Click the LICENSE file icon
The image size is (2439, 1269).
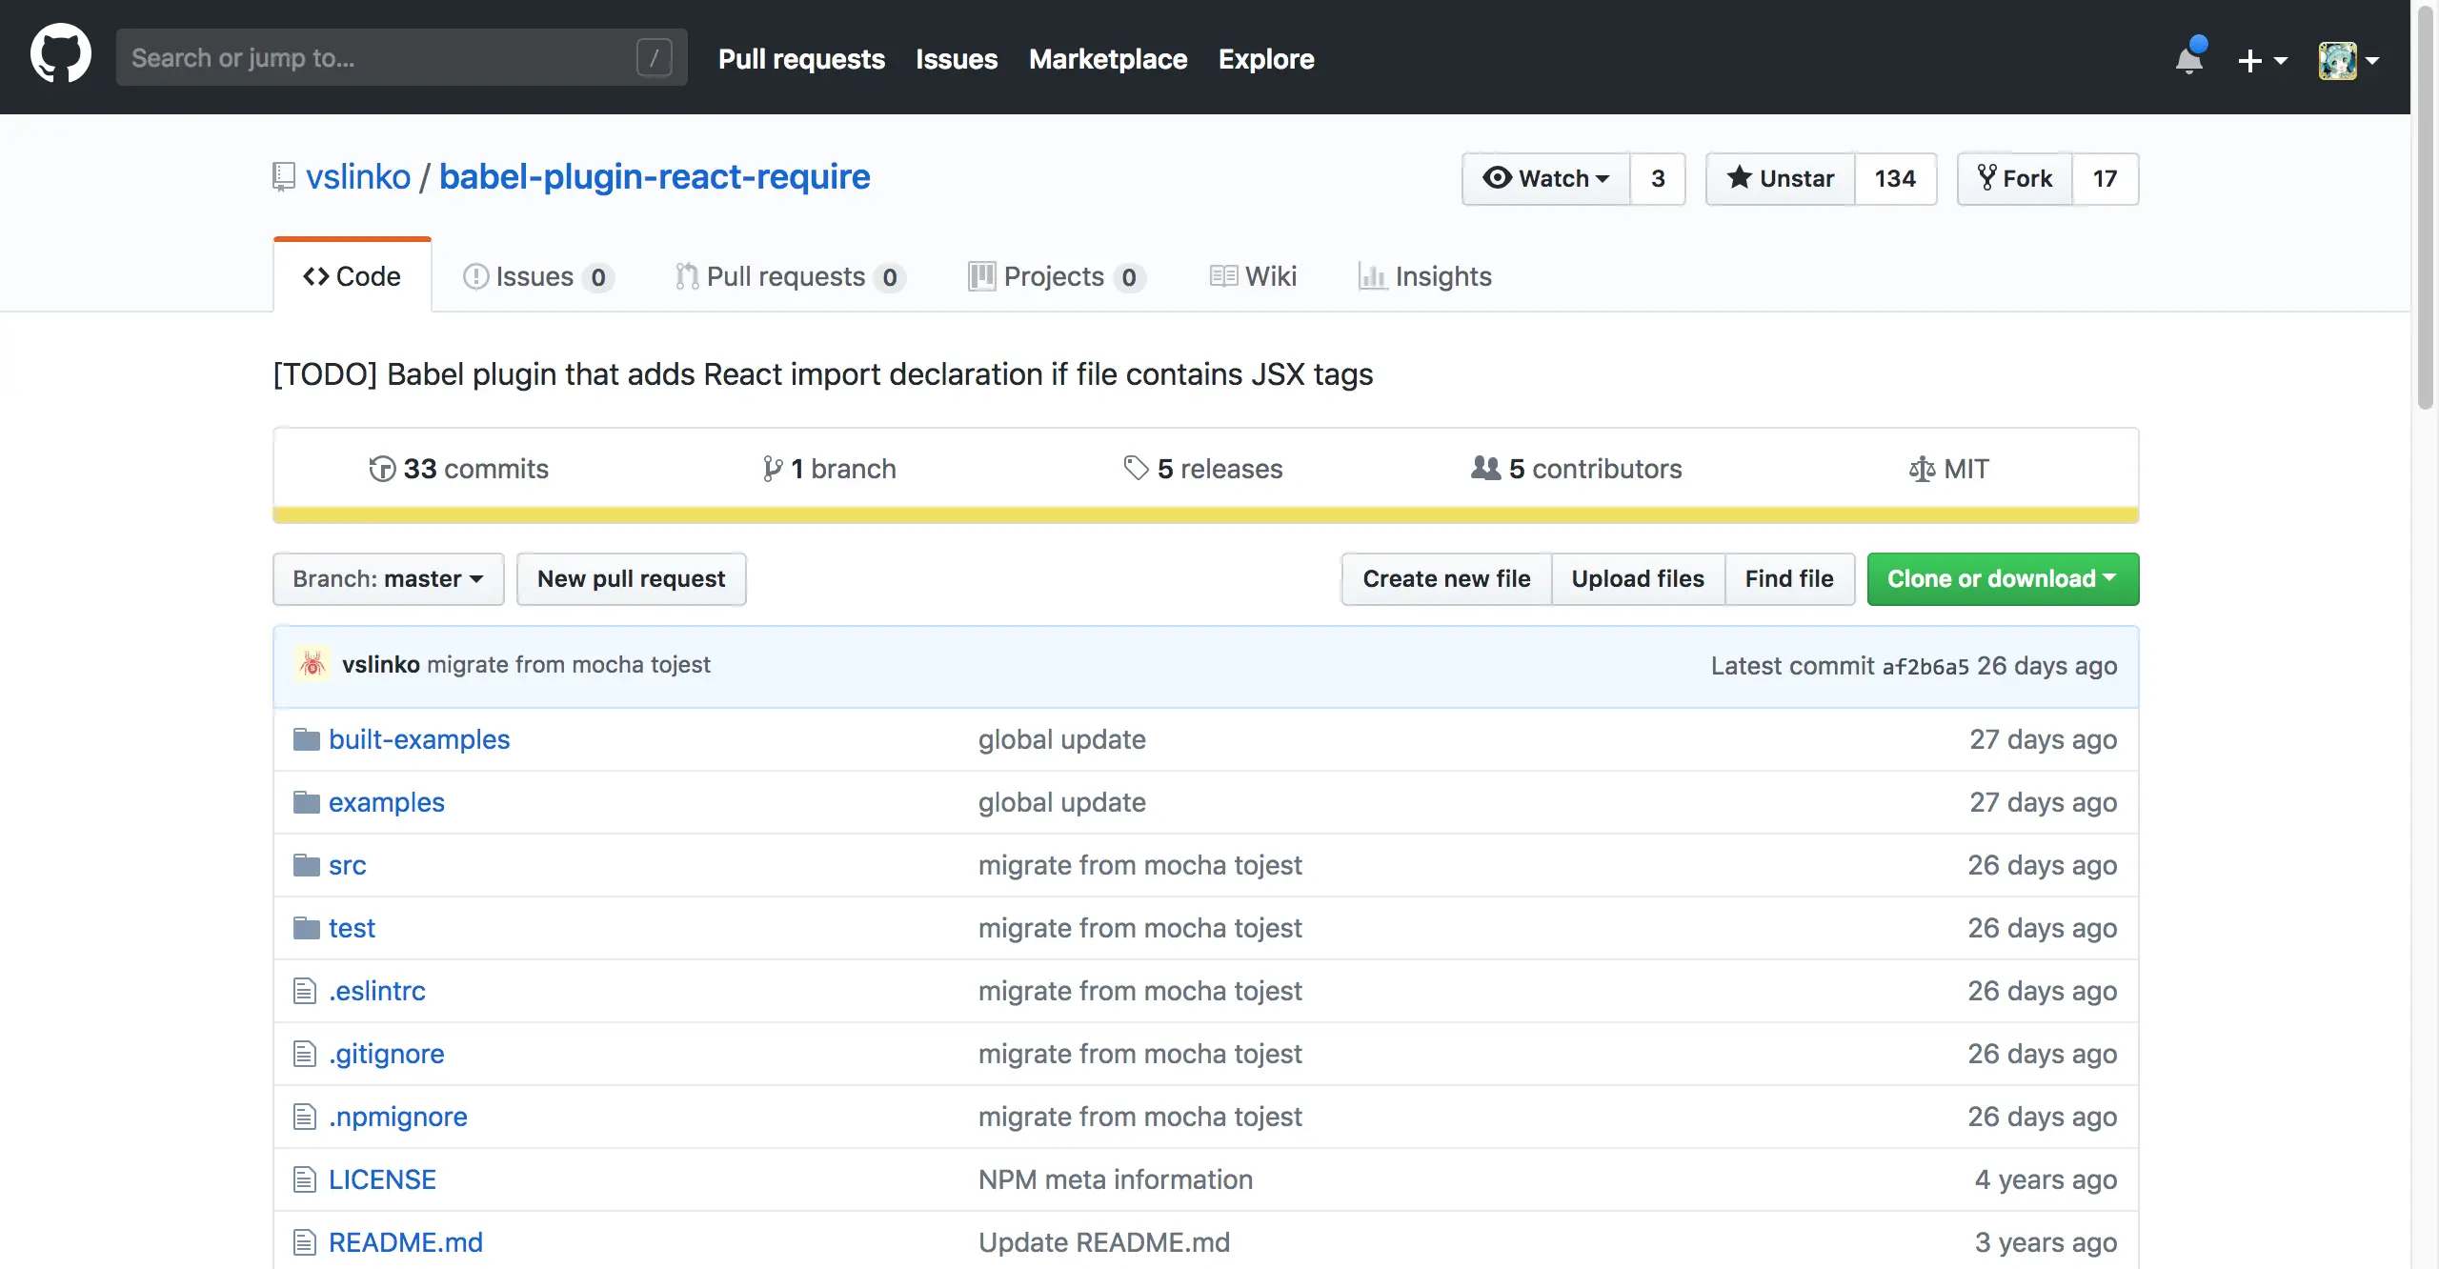pyautogui.click(x=305, y=1179)
